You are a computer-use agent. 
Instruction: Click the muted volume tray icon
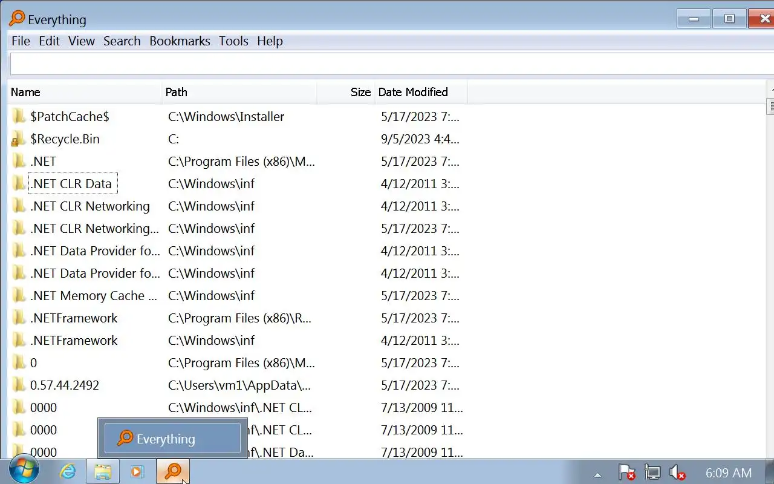click(x=677, y=472)
